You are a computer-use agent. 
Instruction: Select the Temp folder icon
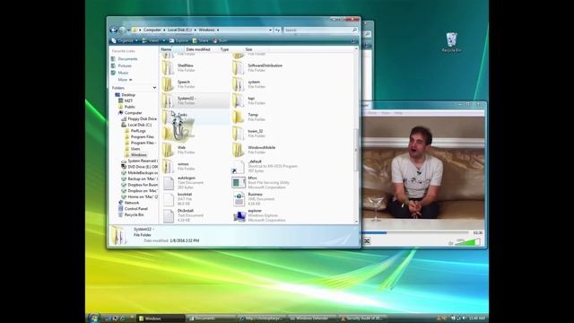(239, 118)
